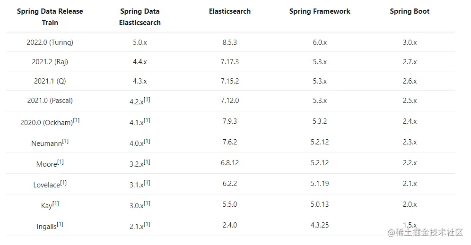Select the 2021.2 (Raj) row label
The image size is (471, 245).
pos(50,62)
